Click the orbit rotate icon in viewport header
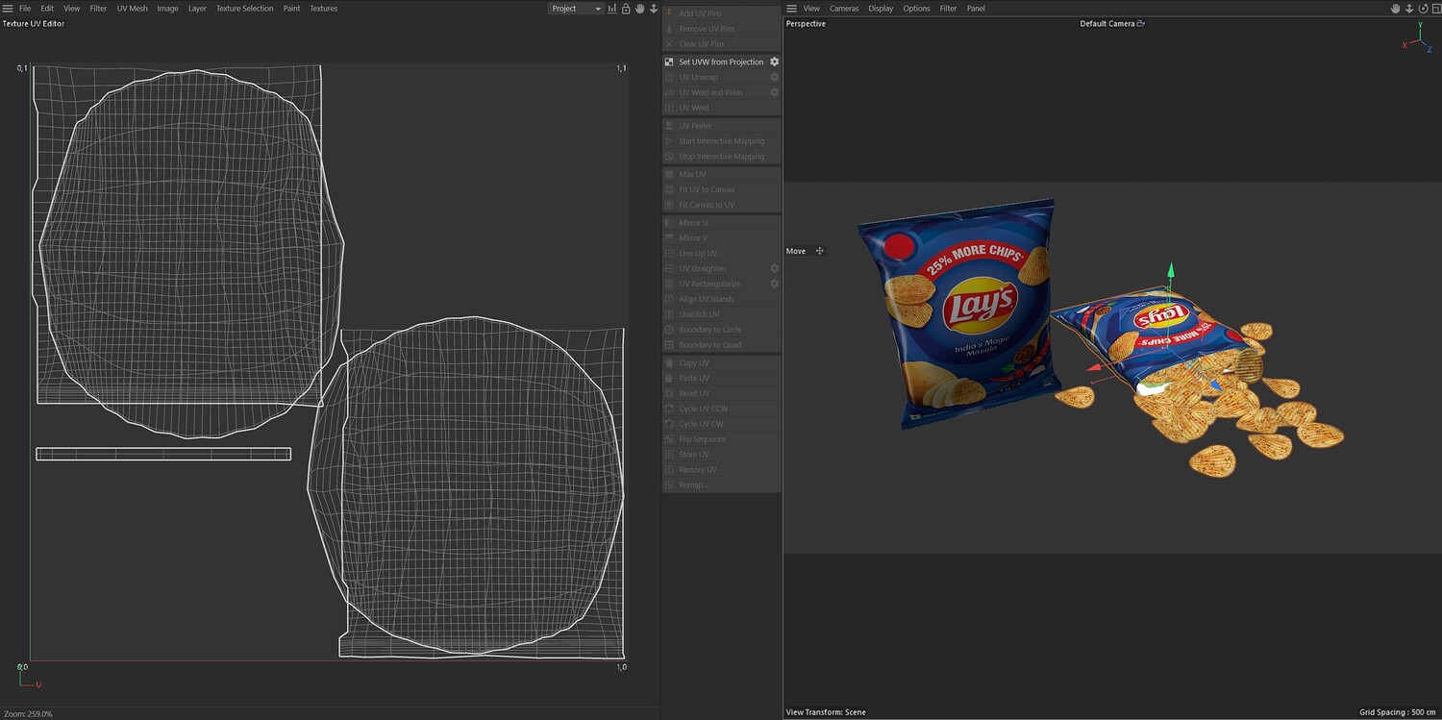The height and width of the screenshot is (720, 1442). (1423, 9)
